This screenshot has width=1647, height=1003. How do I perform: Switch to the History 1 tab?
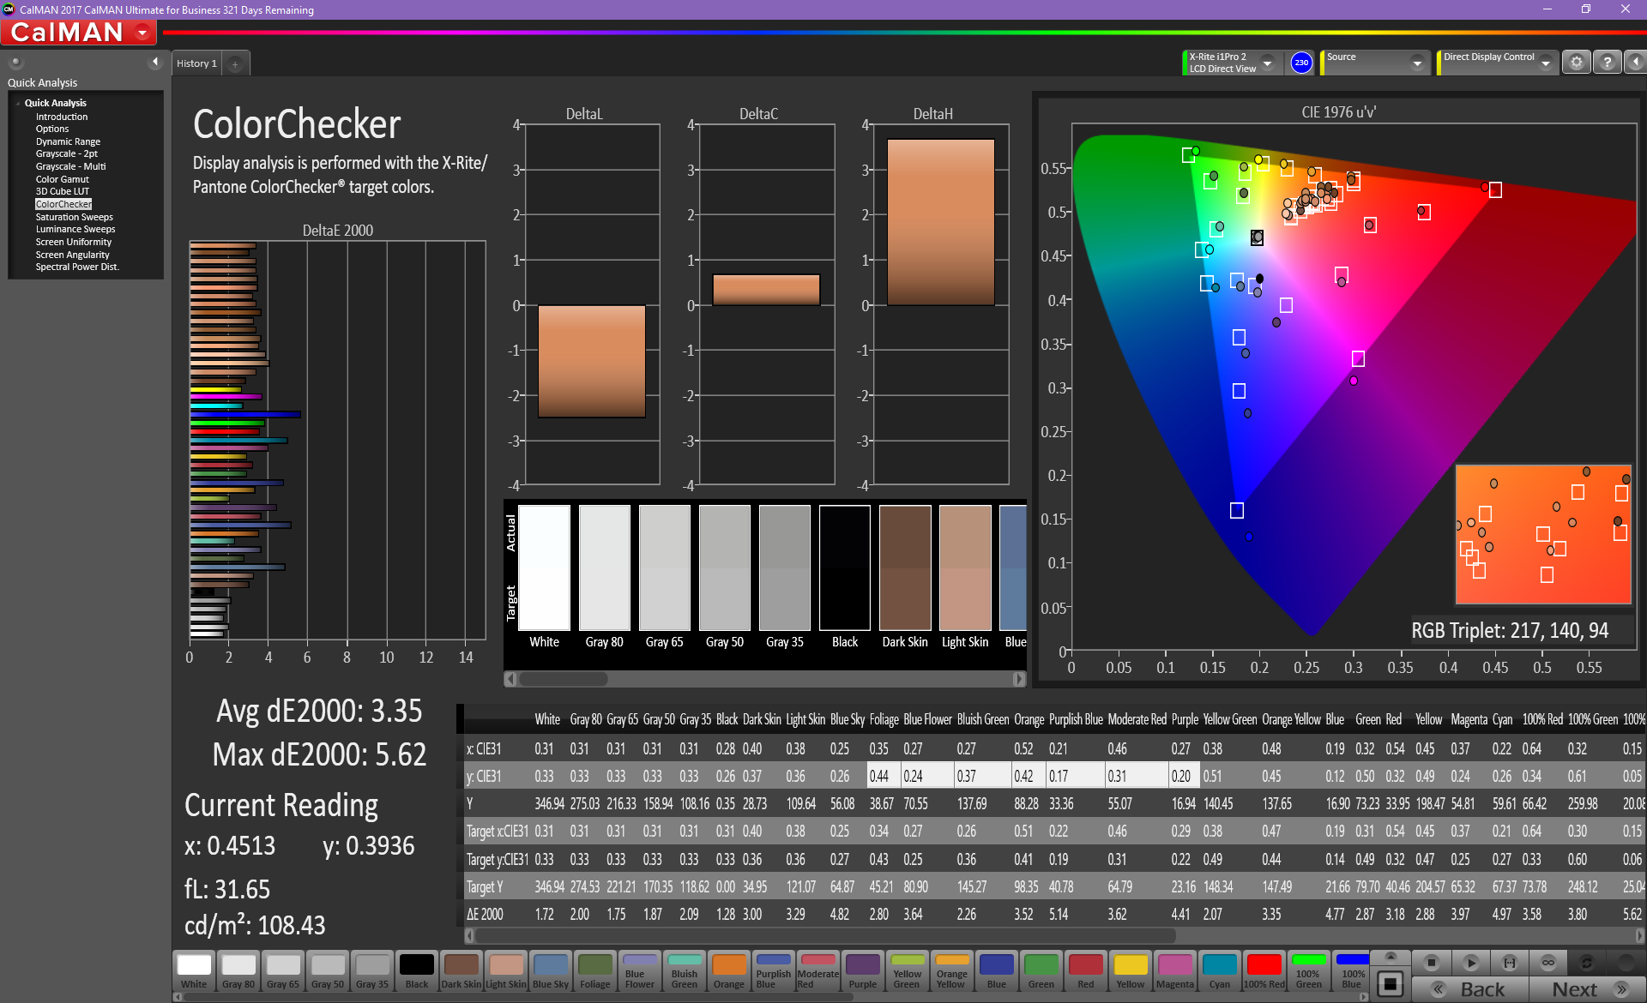(x=196, y=63)
